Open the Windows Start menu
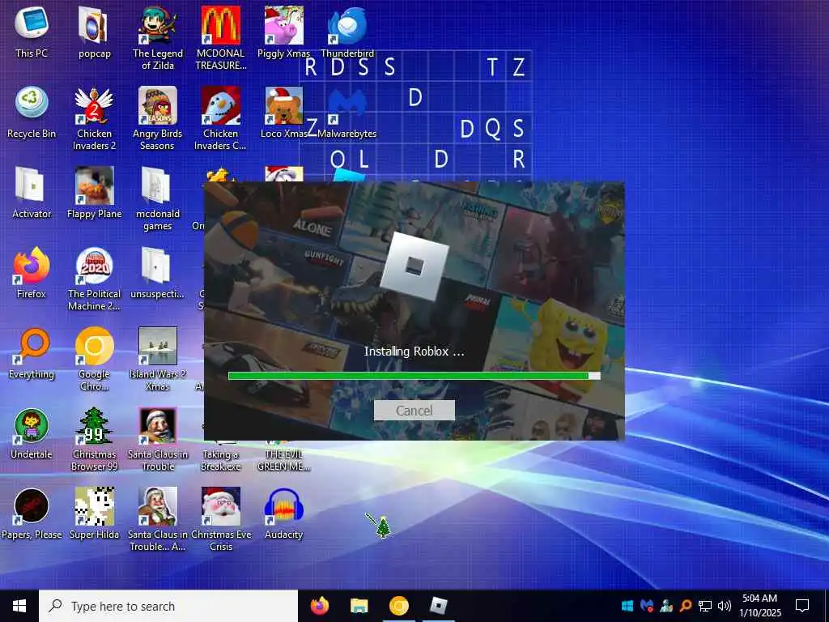 click(x=19, y=606)
